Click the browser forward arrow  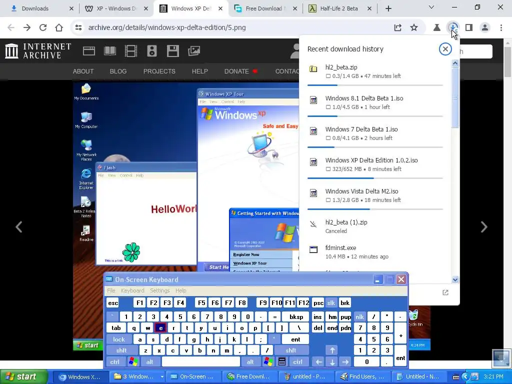27,27
